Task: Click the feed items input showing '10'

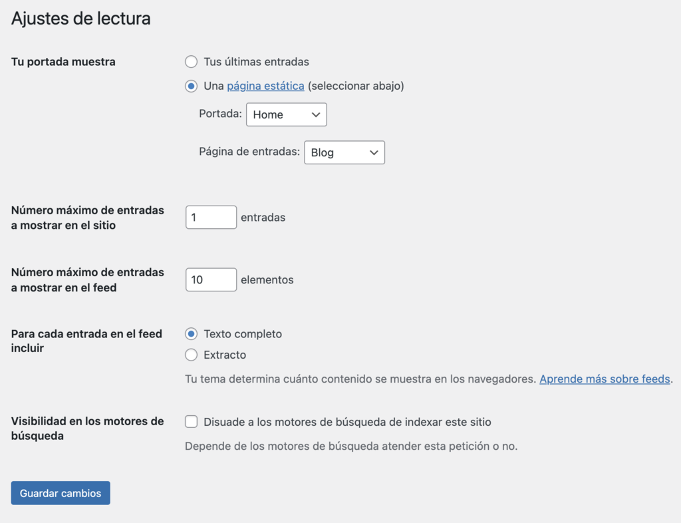Action: (x=211, y=279)
